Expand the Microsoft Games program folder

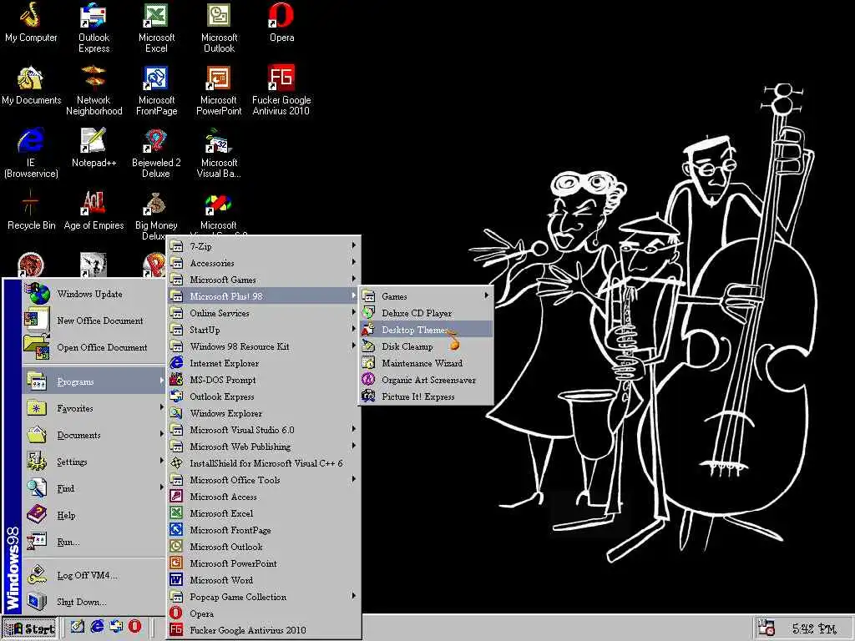(263, 279)
